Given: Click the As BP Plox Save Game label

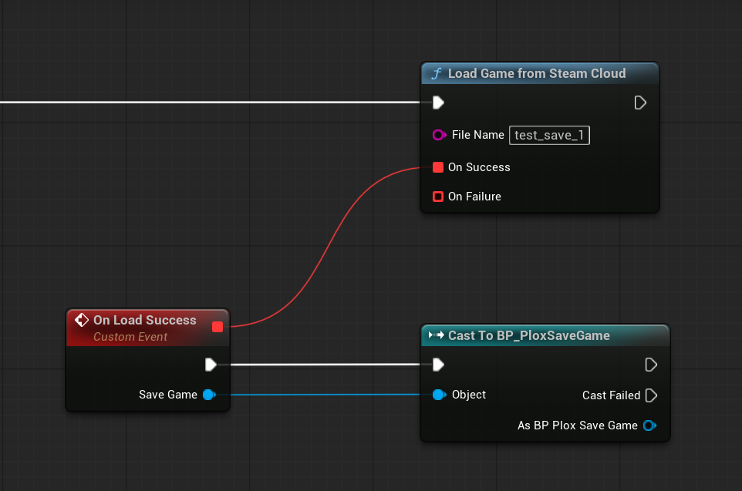Looking at the screenshot, I should [x=577, y=425].
